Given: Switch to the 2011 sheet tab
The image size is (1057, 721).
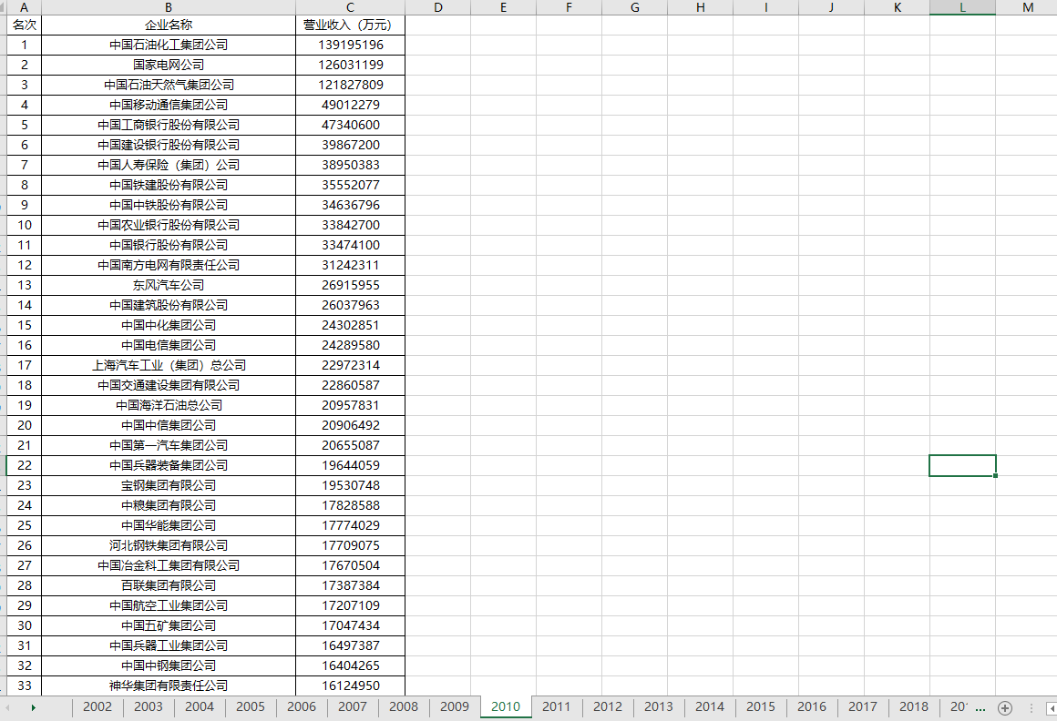Looking at the screenshot, I should (556, 706).
